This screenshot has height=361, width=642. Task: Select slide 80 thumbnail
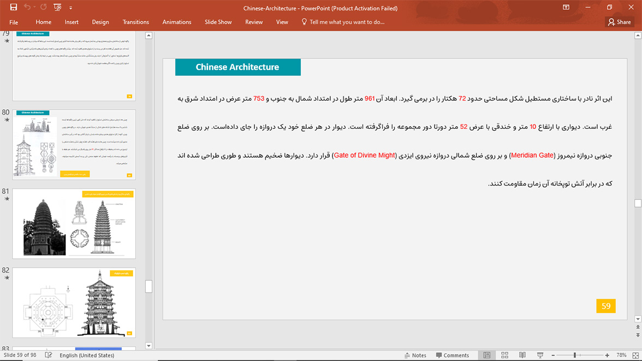tap(74, 144)
